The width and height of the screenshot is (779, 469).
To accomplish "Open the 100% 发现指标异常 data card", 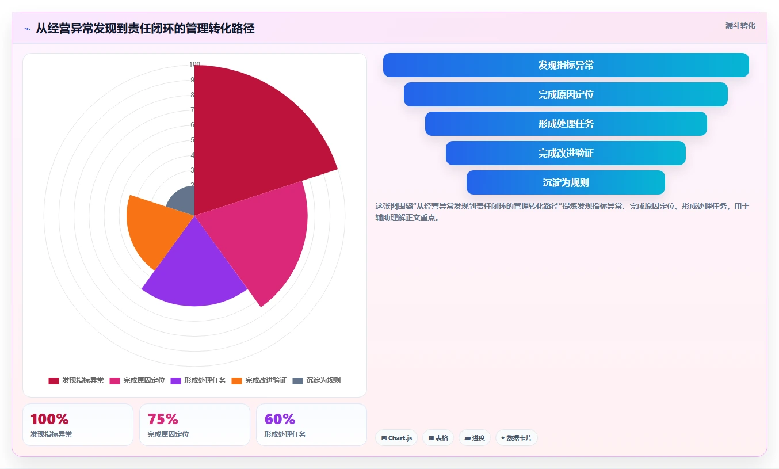I will tap(78, 425).
